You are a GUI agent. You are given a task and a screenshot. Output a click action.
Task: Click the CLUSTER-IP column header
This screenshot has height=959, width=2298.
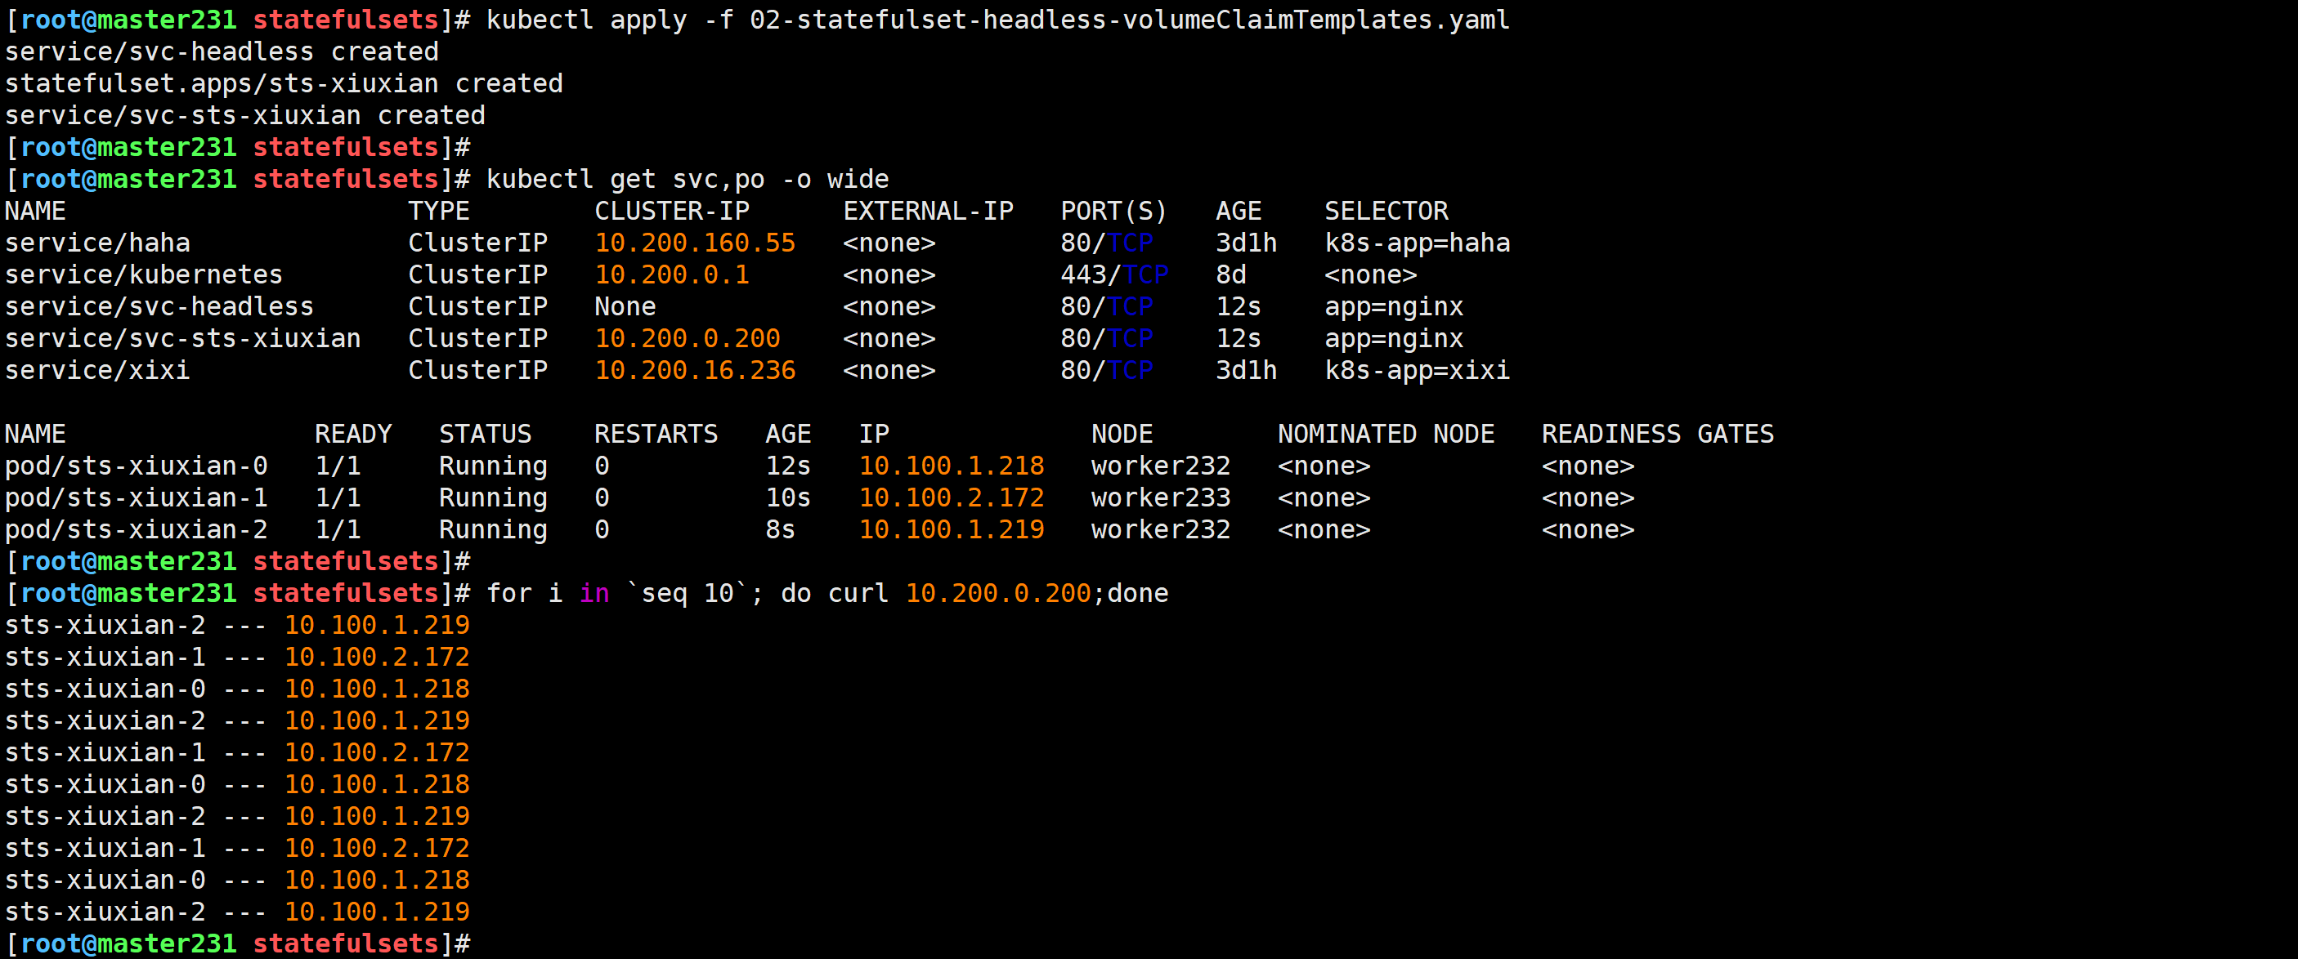pos(672,212)
